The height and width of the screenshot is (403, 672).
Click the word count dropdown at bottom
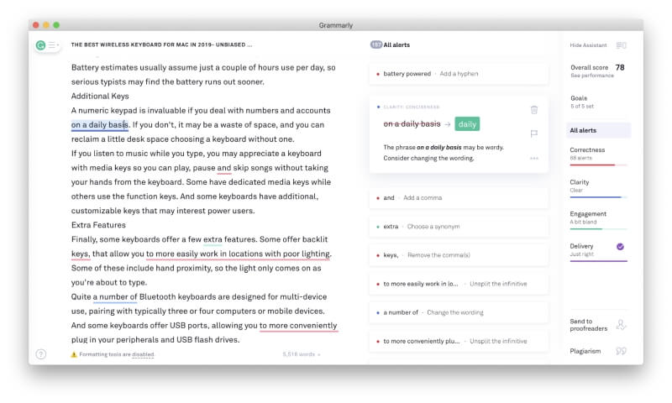[x=302, y=354]
